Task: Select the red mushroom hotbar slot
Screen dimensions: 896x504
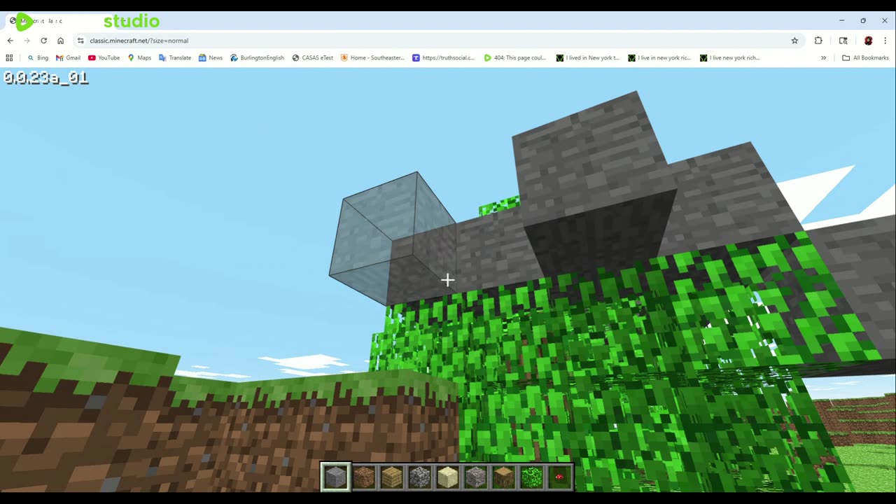Action: 559,477
